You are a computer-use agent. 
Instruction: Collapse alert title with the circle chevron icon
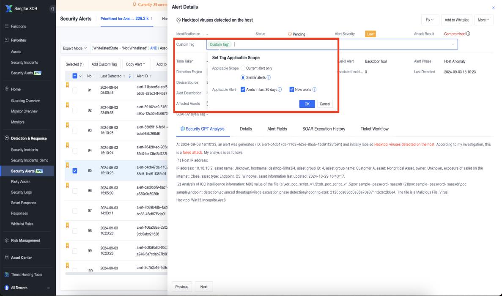coord(178,20)
